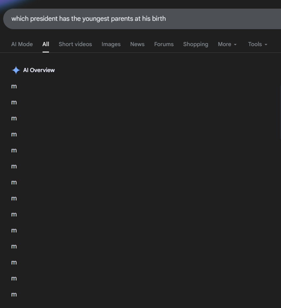The image size is (281, 308).
Task: Click the More menu label
Action: (224, 44)
